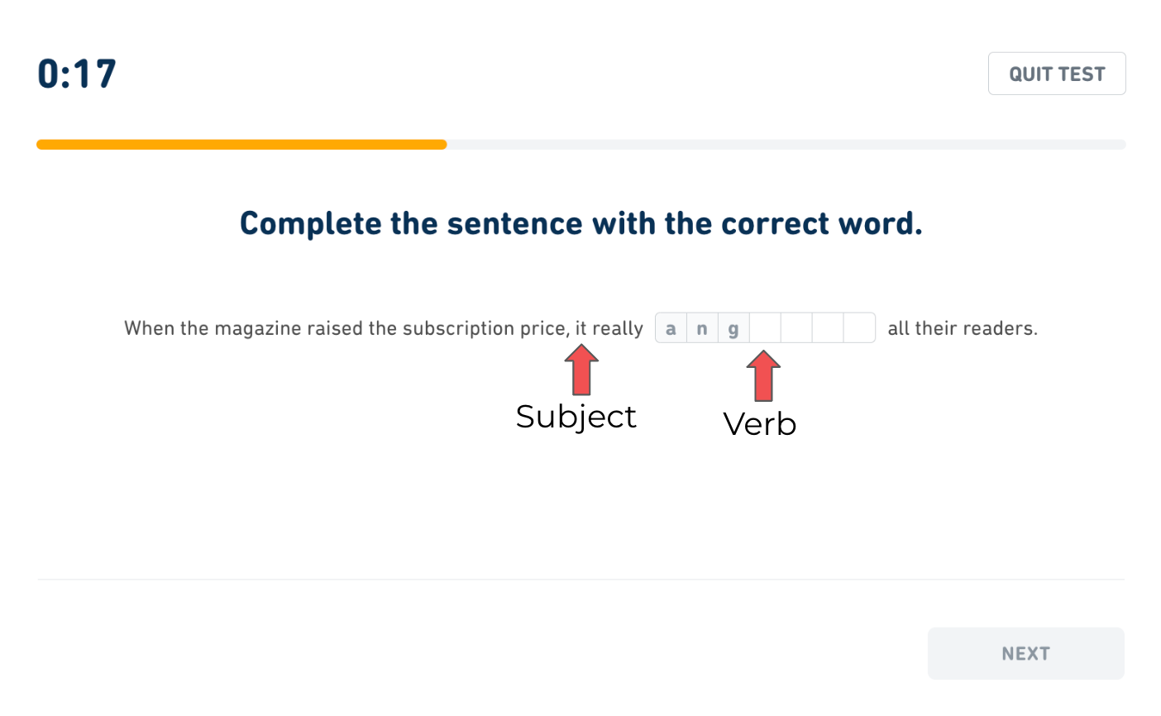
Task: Click the QUIT TEST button
Action: point(1056,74)
